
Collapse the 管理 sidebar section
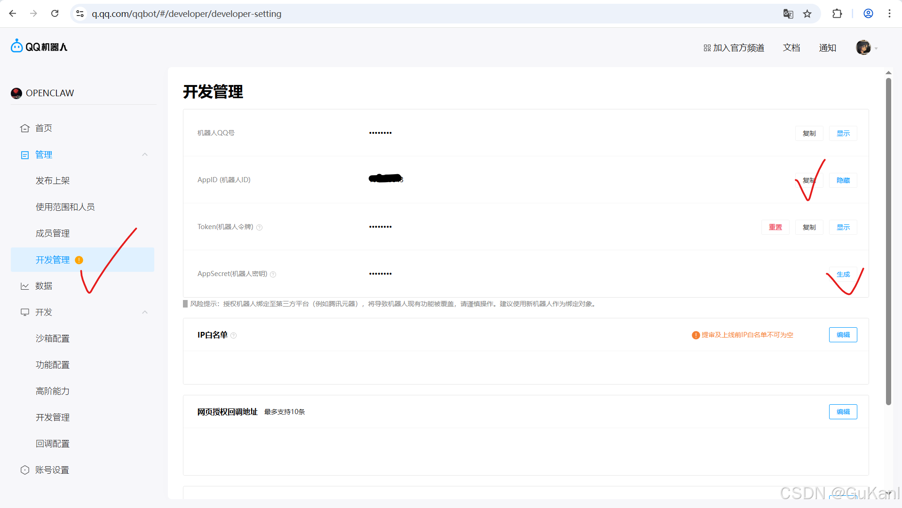tap(145, 154)
